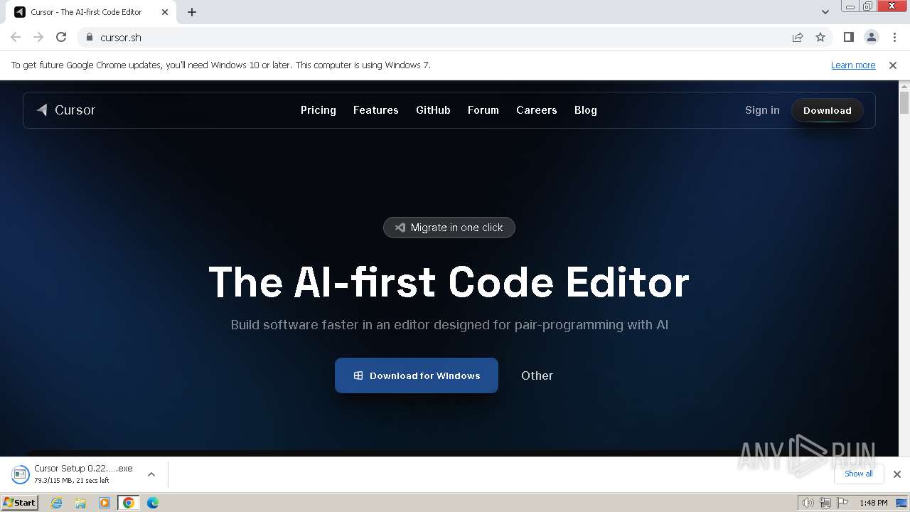Viewport: 910px width, 512px height.
Task: Open Chrome's three-dot menu
Action: [x=894, y=37]
